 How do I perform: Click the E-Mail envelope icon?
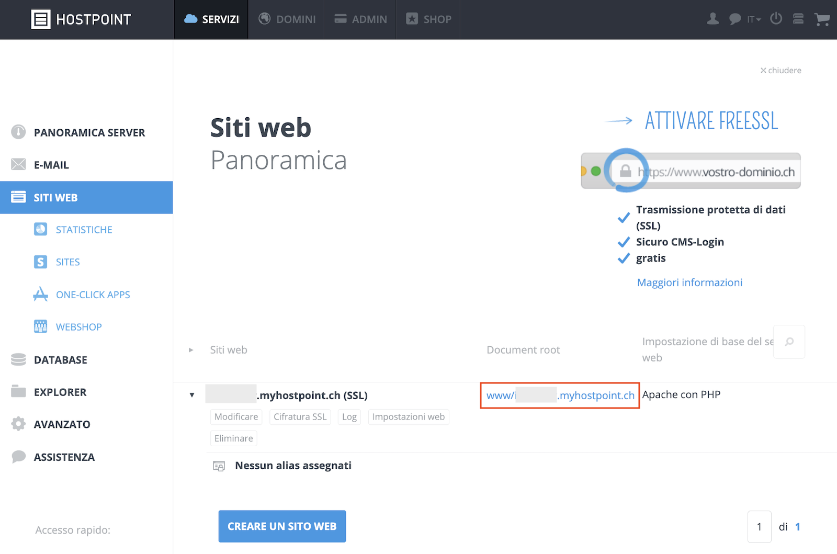[18, 164]
